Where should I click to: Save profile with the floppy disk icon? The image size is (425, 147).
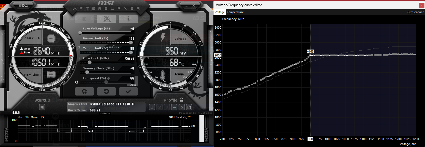click(x=189, y=107)
